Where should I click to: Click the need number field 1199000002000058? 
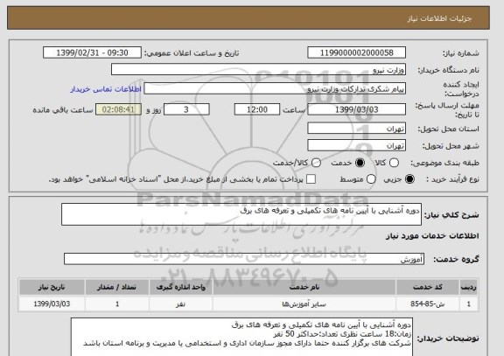point(356,52)
